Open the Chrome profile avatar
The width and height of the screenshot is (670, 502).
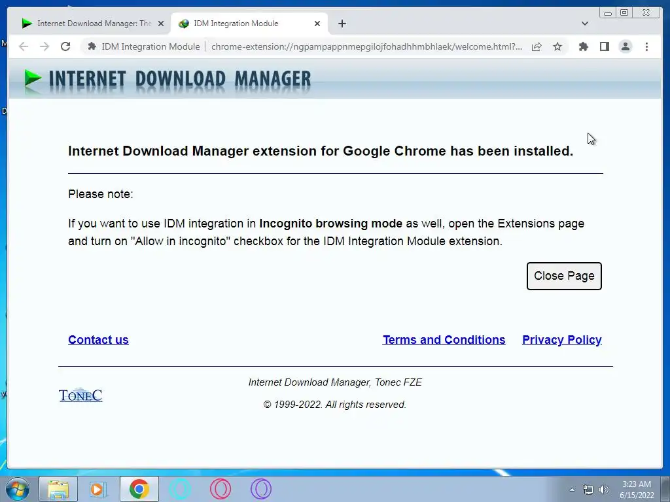[x=625, y=46]
